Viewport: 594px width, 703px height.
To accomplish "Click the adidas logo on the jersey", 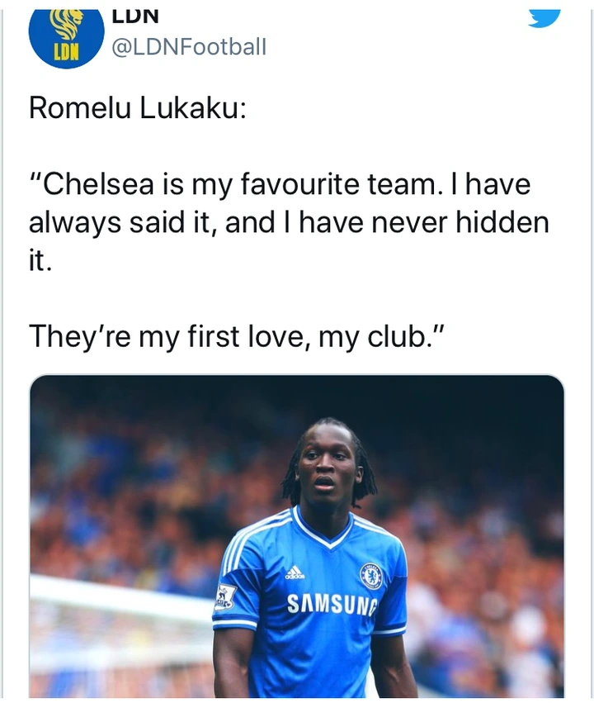I will pos(295,572).
